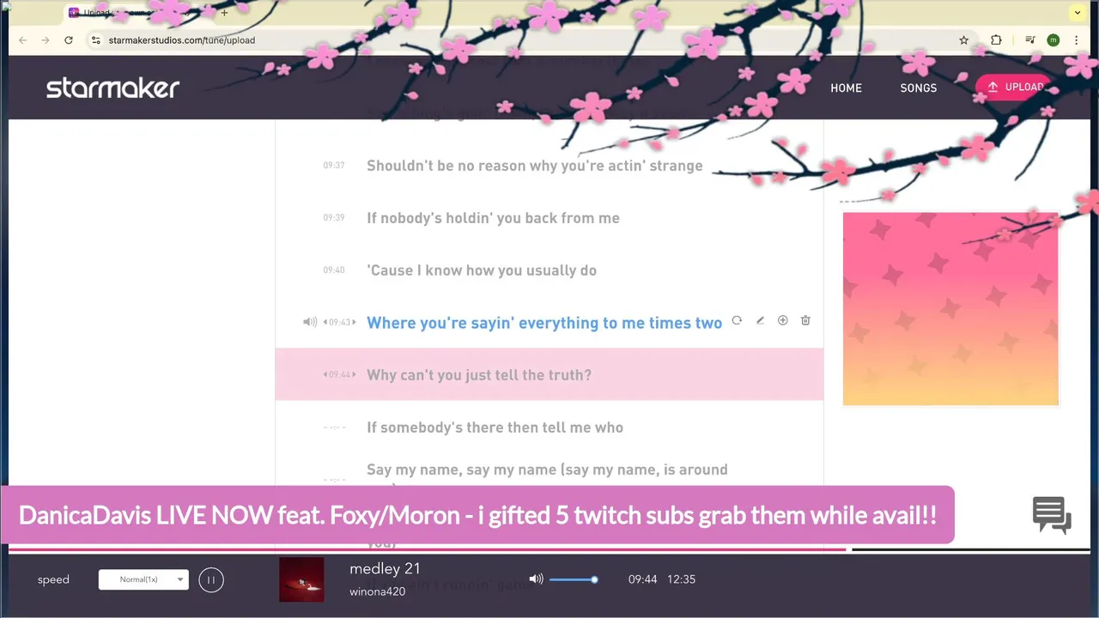The width and height of the screenshot is (1099, 618).
Task: Add a line with the plus circle icon
Action: 782,320
